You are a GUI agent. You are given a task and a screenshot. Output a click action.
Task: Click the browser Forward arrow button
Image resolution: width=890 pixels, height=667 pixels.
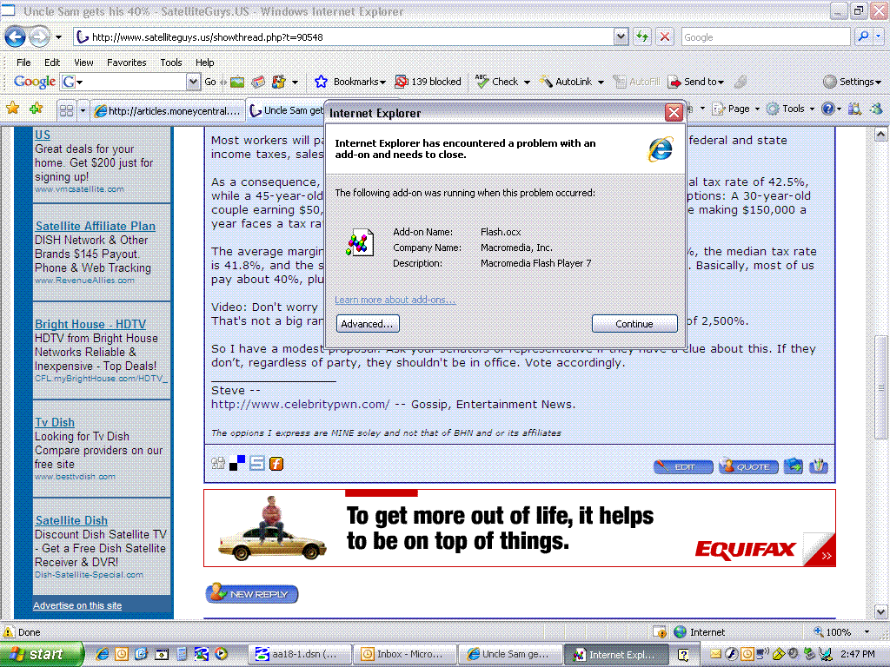coord(38,37)
